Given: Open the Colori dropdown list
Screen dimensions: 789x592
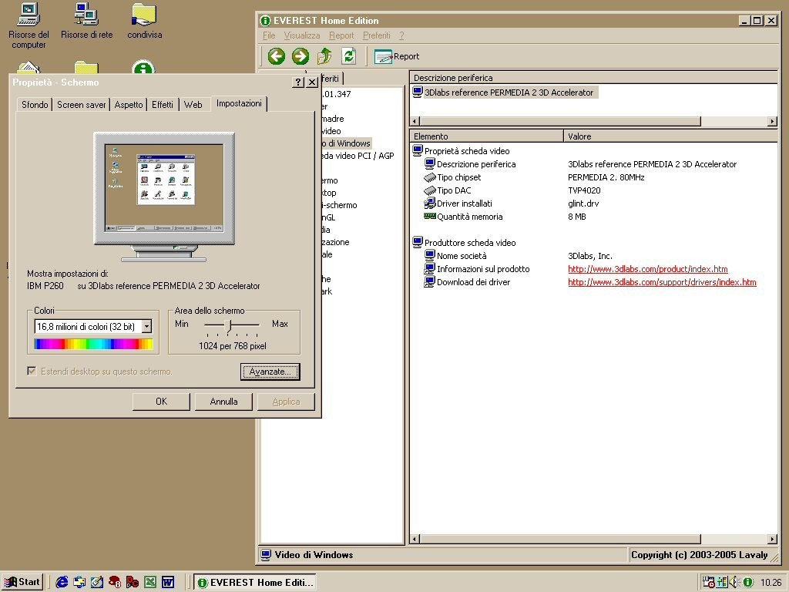Looking at the screenshot, I should 146,326.
